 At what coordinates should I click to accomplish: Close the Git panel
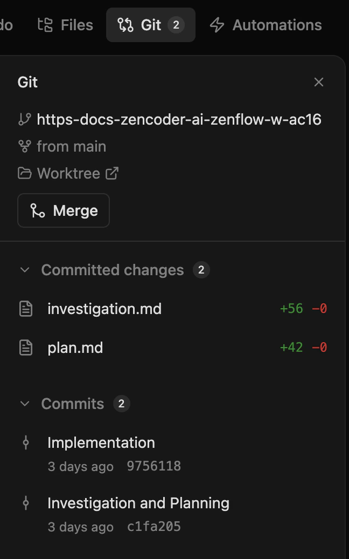(319, 82)
